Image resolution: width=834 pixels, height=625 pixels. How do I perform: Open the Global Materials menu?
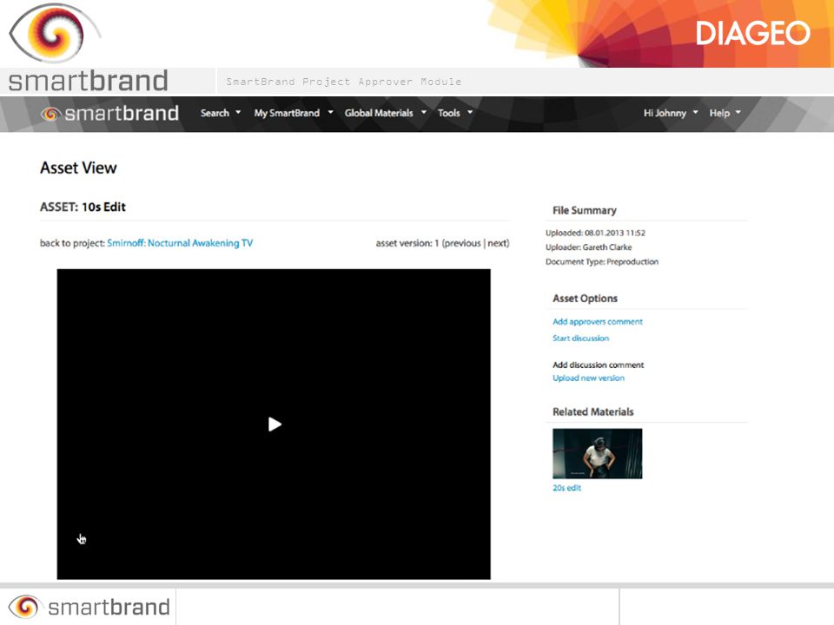coord(379,113)
